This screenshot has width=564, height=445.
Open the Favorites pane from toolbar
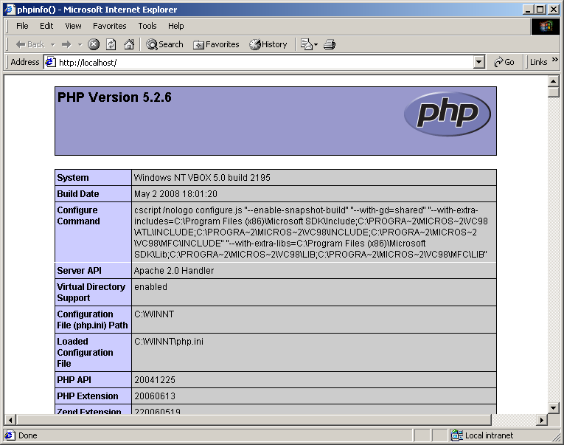[x=216, y=44]
